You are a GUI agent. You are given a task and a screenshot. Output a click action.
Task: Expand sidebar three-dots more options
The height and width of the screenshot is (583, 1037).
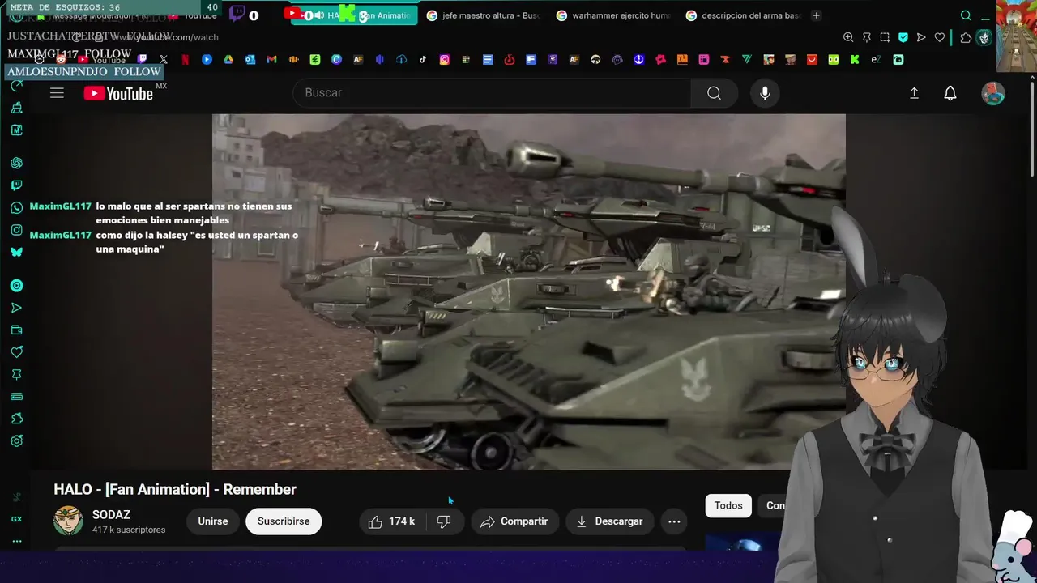[x=16, y=541]
